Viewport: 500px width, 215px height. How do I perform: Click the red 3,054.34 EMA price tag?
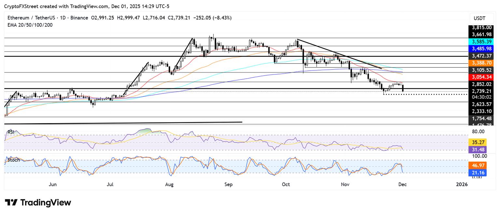click(481, 77)
